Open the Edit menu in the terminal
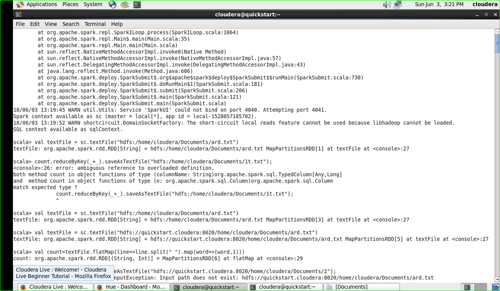 click(x=35, y=24)
